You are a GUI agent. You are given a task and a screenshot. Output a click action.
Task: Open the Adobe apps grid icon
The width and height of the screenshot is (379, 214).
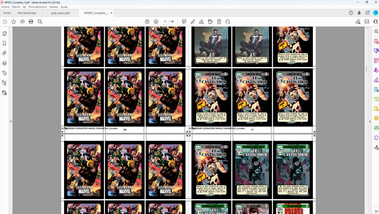367,13
